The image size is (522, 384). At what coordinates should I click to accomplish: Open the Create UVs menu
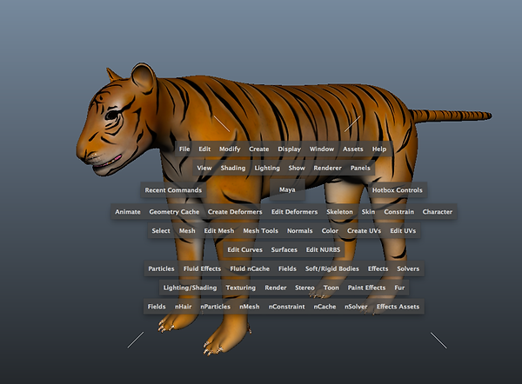click(x=364, y=231)
